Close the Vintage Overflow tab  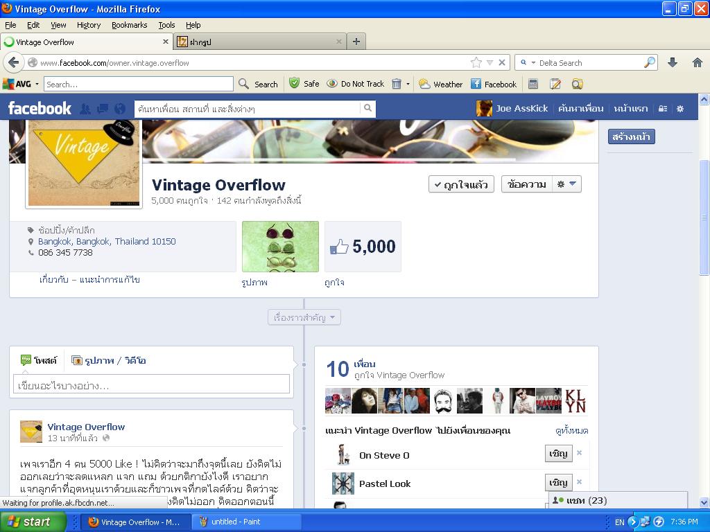[165, 42]
